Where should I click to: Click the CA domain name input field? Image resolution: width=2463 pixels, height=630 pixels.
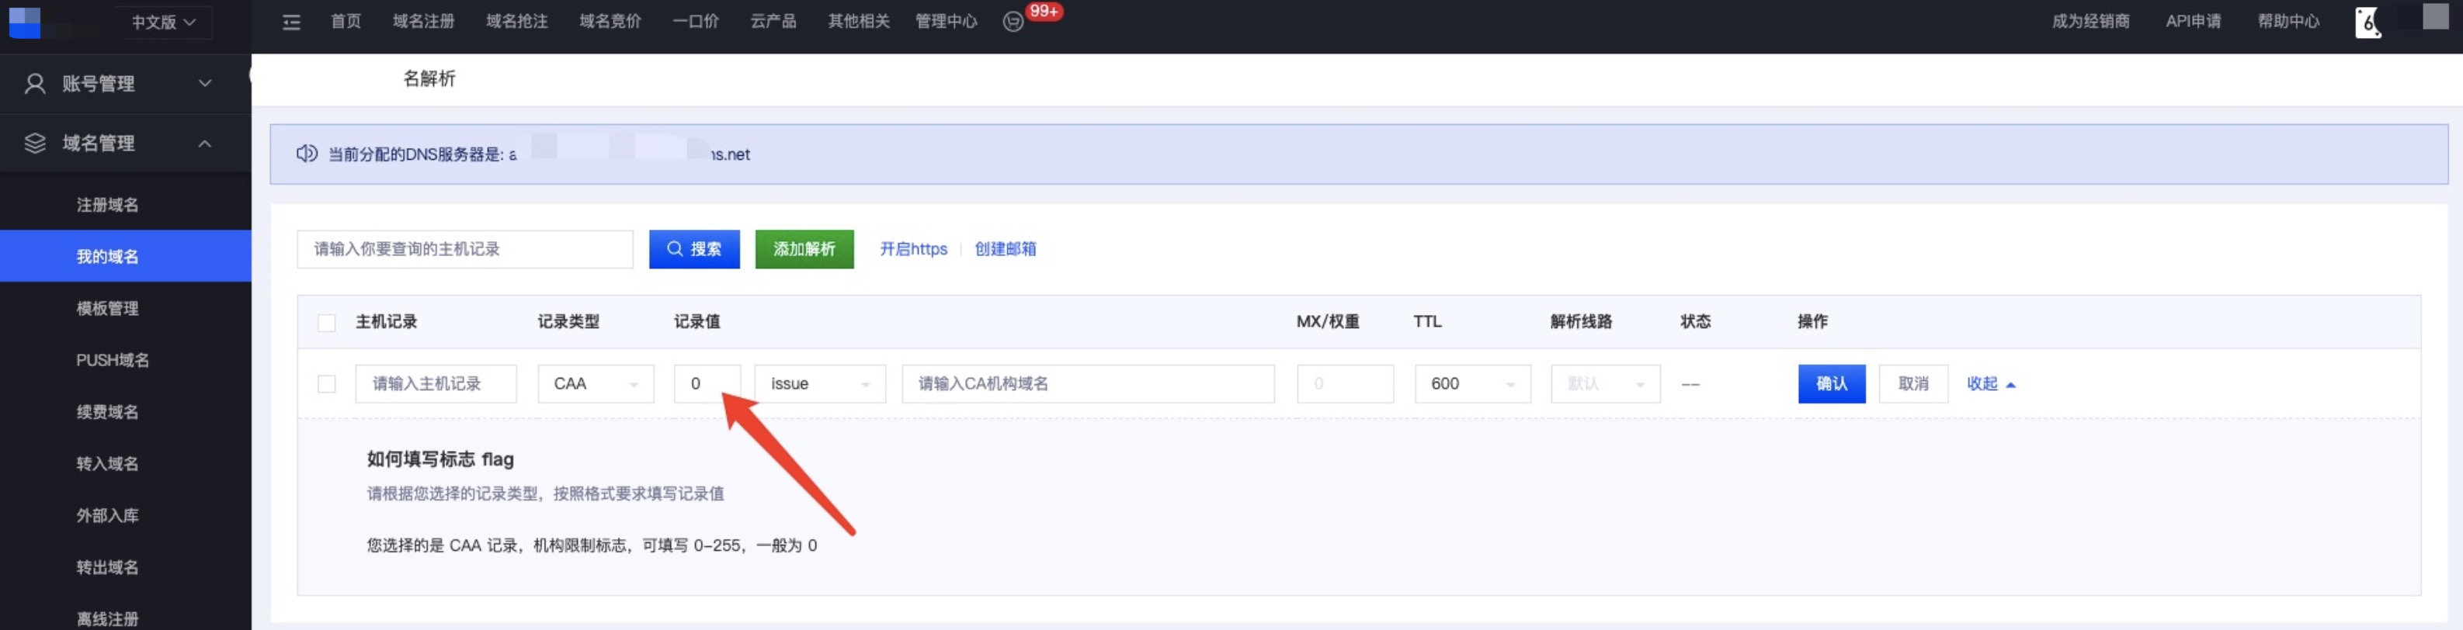pyautogui.click(x=1087, y=384)
